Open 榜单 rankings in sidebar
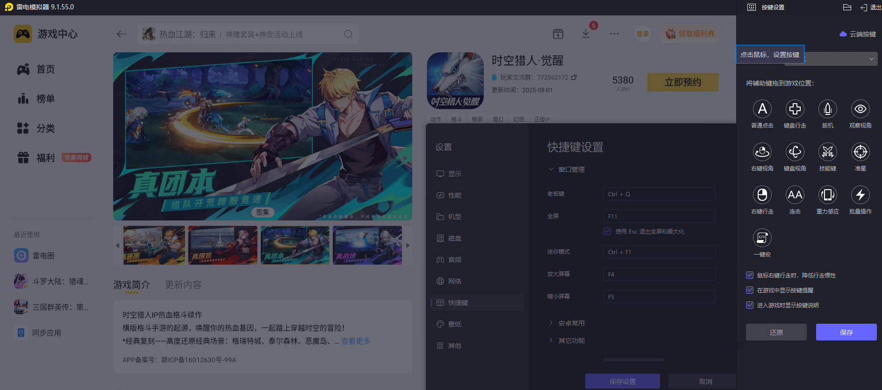Viewport: 882px width, 390px height. coord(36,99)
